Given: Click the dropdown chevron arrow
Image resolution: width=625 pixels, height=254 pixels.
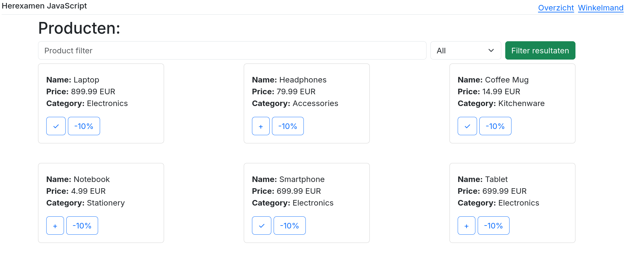Looking at the screenshot, I should pos(491,50).
